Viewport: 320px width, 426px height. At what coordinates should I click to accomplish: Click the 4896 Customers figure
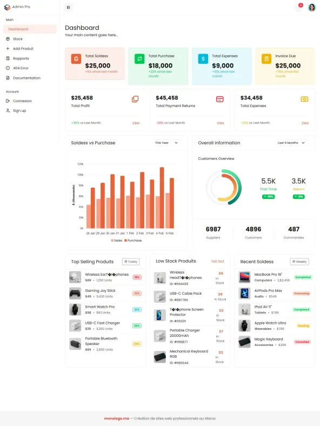[x=254, y=229]
